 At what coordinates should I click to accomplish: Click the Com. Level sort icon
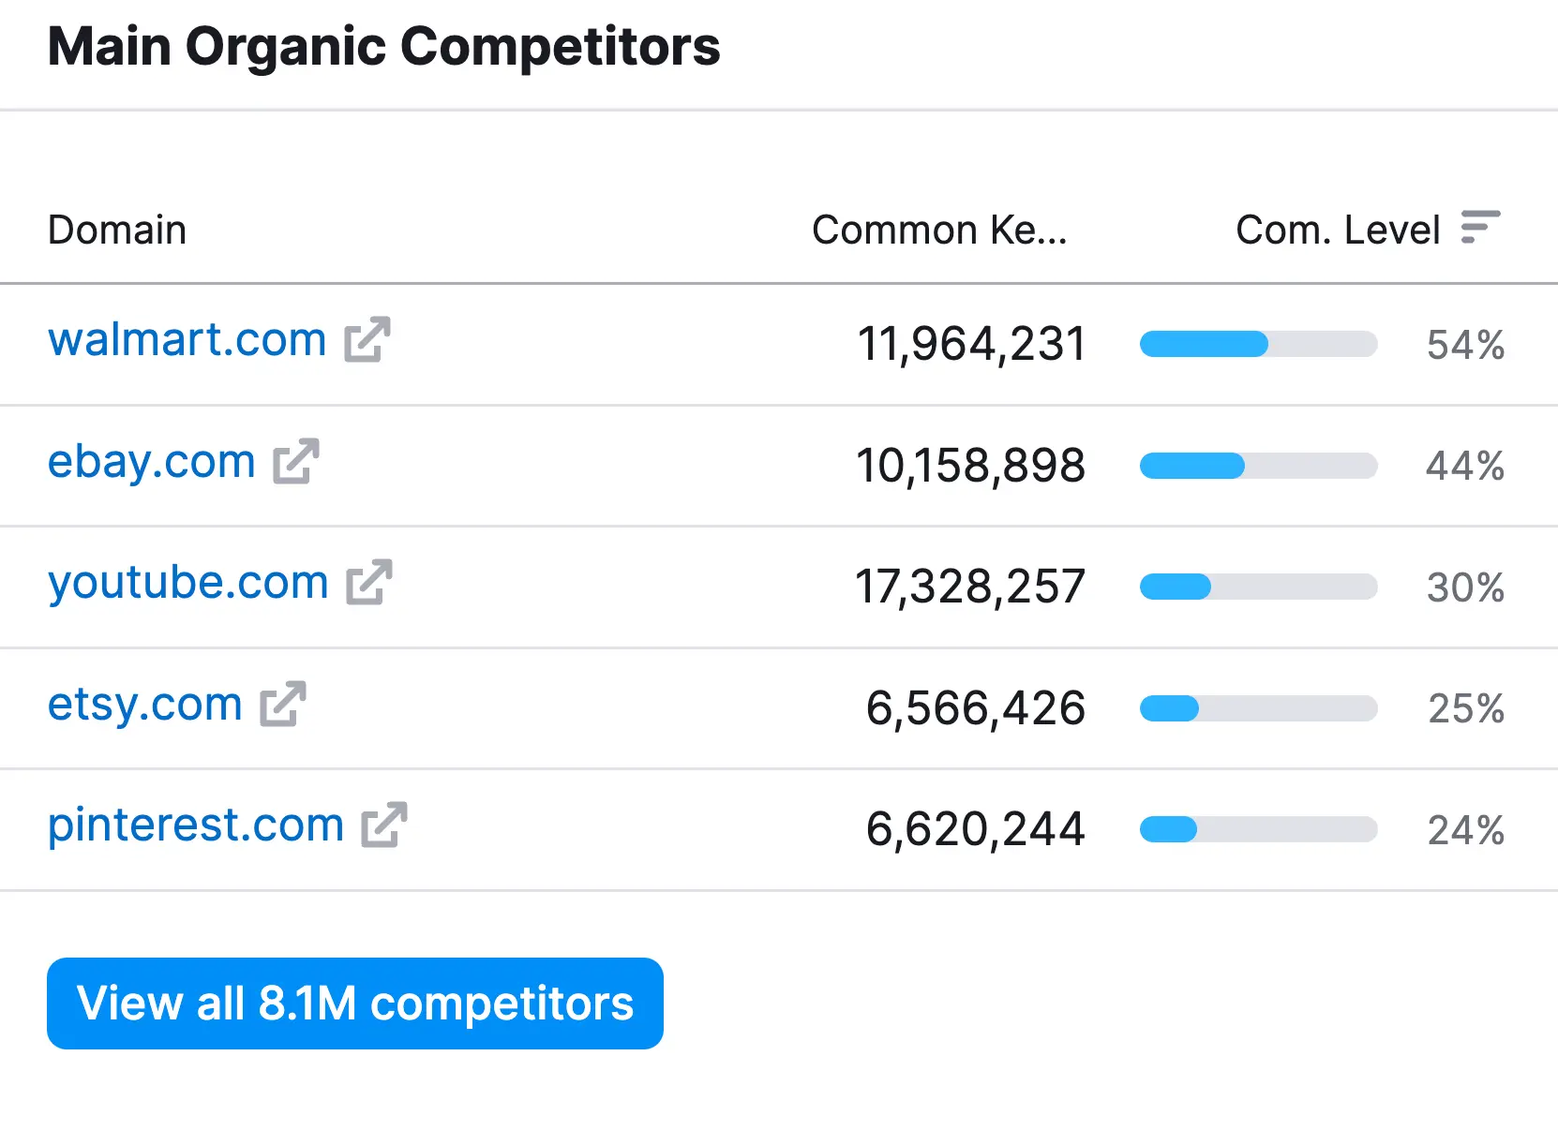tap(1479, 228)
